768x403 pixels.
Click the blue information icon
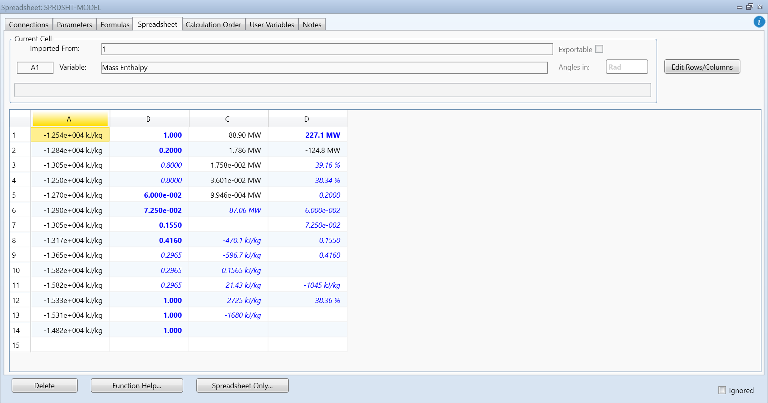[x=759, y=22]
